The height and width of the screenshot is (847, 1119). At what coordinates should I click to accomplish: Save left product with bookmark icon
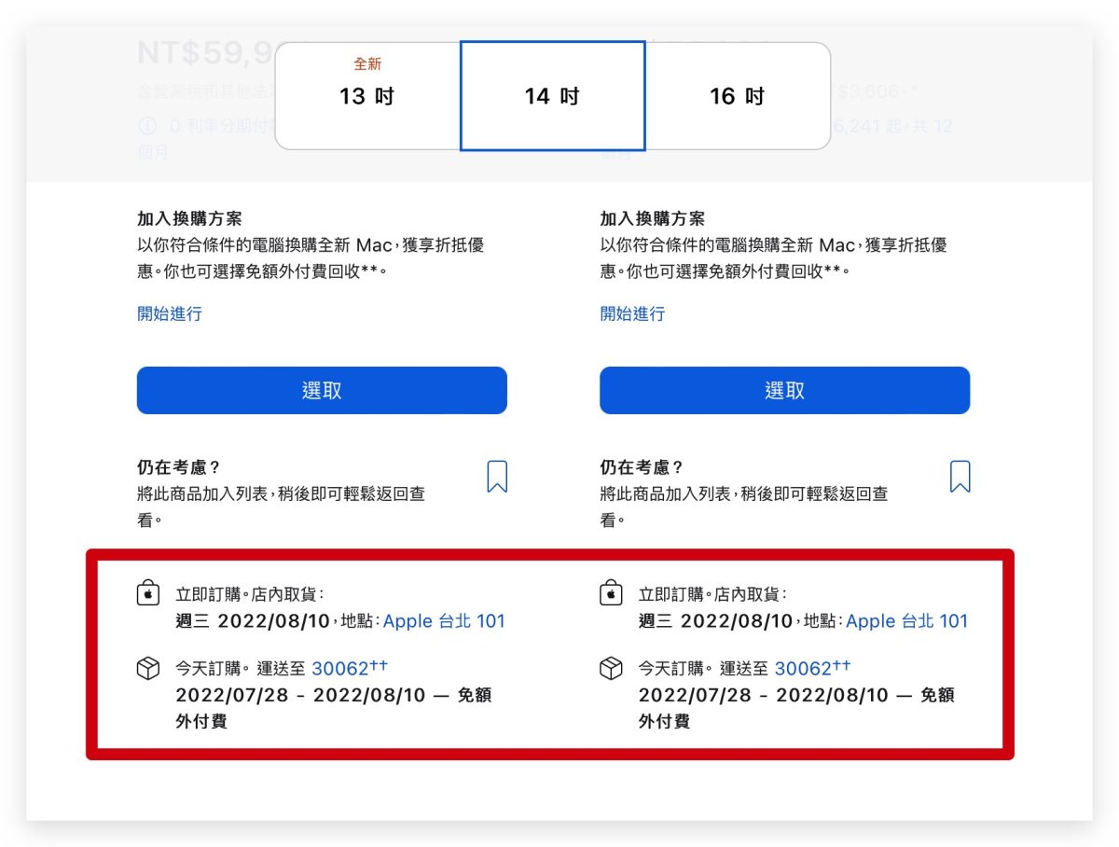(497, 476)
